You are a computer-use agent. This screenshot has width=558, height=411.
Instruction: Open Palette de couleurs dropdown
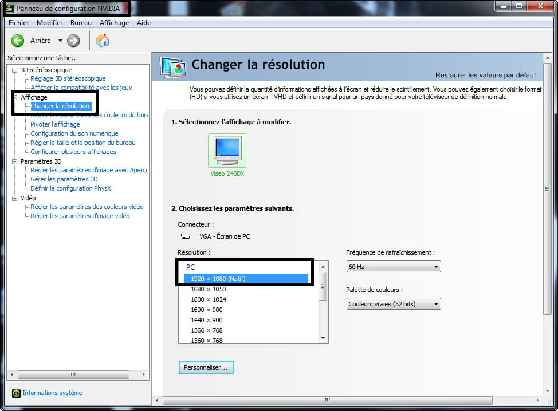click(x=394, y=304)
